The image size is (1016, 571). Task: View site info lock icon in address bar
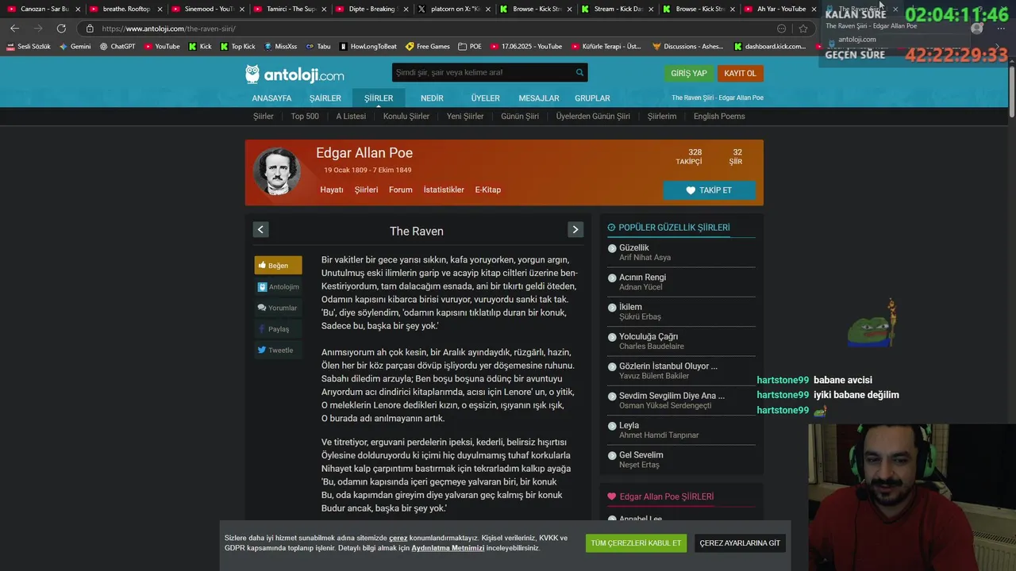(90, 29)
